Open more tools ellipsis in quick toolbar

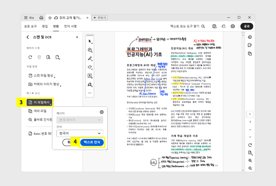(x=90, y=93)
